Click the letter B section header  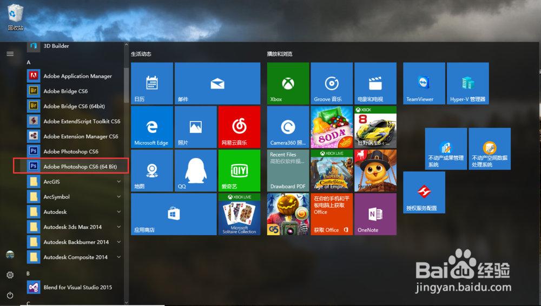click(x=28, y=274)
